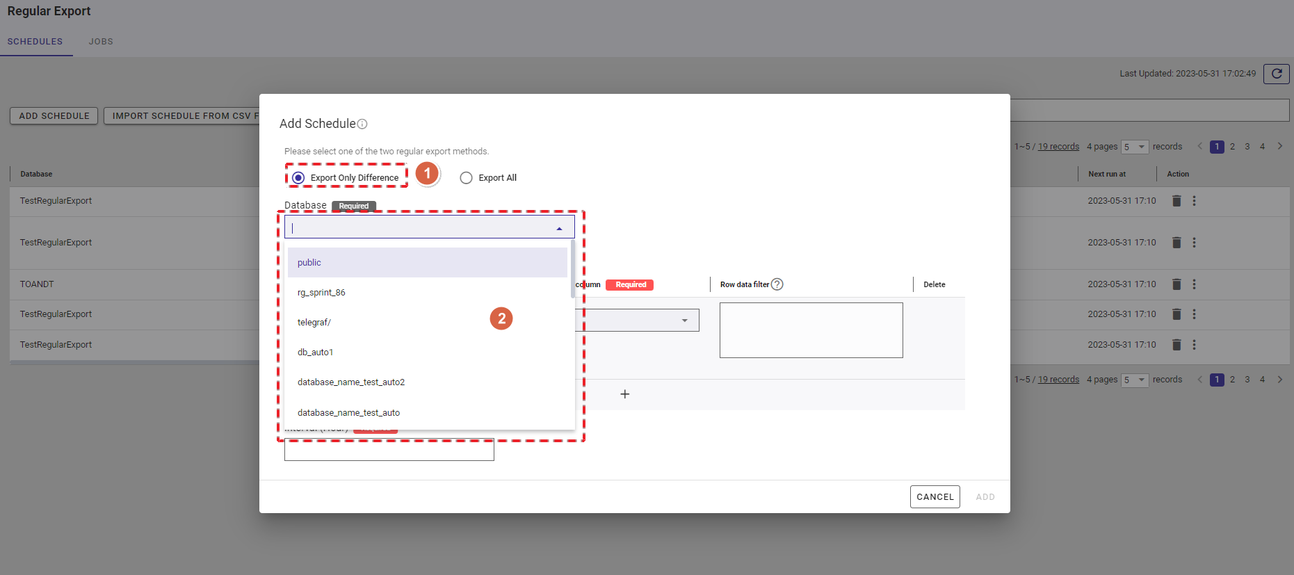Click the plus icon to add row

[x=625, y=394]
